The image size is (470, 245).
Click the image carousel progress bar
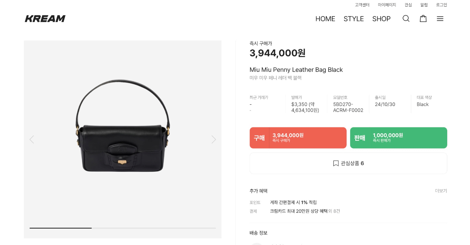(x=123, y=228)
